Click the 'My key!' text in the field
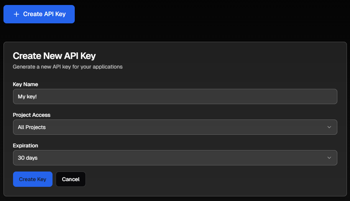The height and width of the screenshot is (201, 350). click(x=27, y=97)
